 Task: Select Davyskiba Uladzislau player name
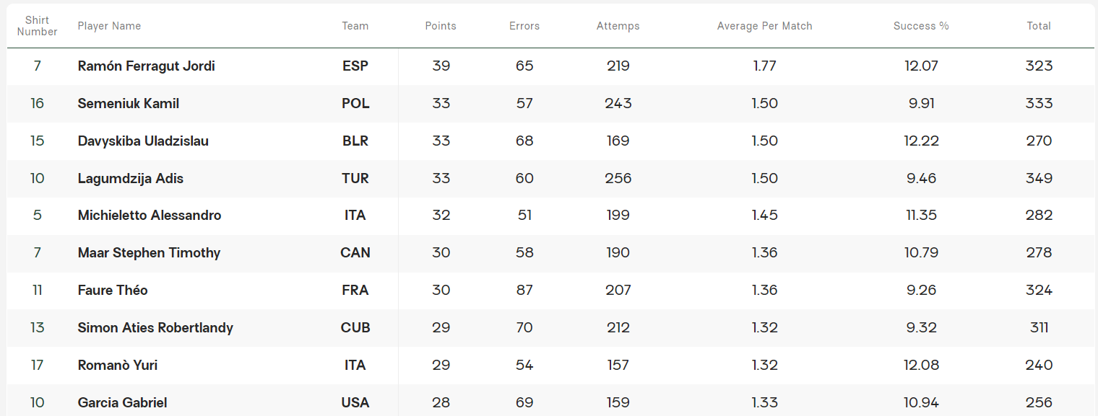[x=143, y=141]
